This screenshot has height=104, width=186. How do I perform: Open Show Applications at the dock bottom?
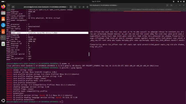point(3,101)
